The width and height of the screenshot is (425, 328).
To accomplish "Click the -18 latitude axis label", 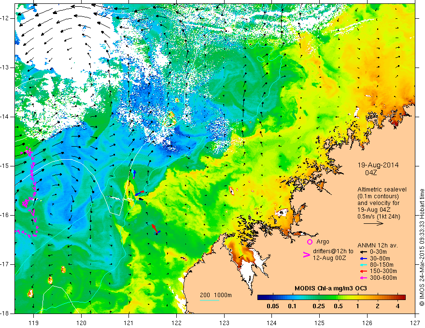I will (5, 314).
